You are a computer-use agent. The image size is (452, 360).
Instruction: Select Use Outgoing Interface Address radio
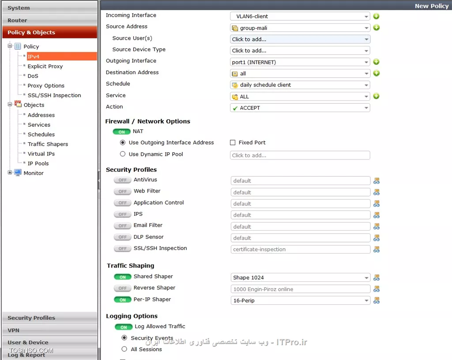[123, 143]
